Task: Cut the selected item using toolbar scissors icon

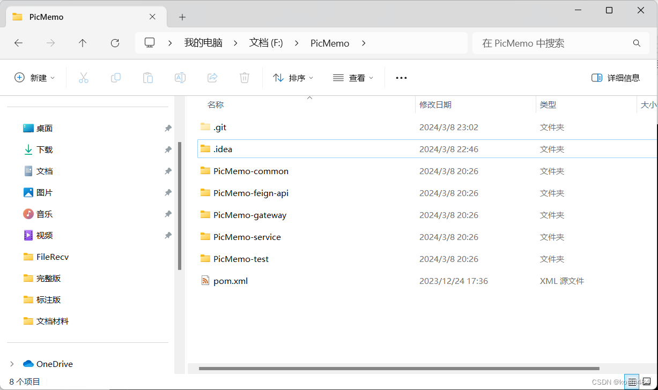Action: pos(84,78)
